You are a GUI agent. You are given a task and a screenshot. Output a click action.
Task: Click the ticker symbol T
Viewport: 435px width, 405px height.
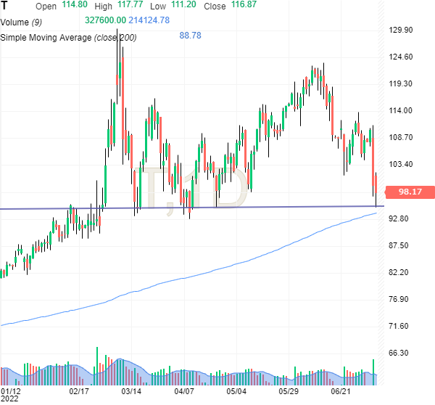(x=4, y=6)
